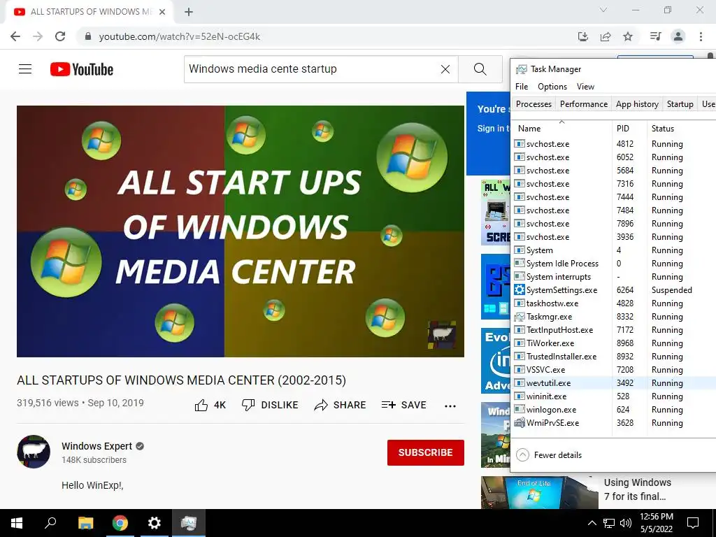The width and height of the screenshot is (716, 537).
Task: Close the YouTube browser tab
Action: click(162, 12)
